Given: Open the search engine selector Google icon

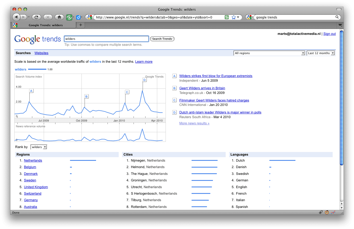Looking at the screenshot, I should point(249,17).
